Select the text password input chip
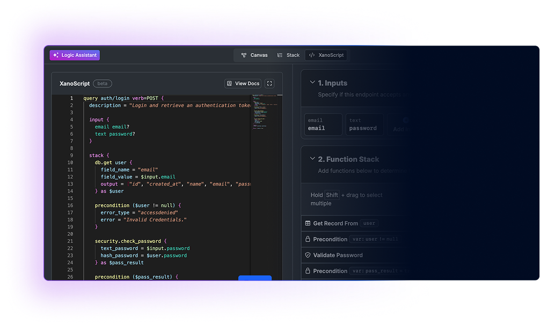Screen dimensions: 540x326 point(364,124)
